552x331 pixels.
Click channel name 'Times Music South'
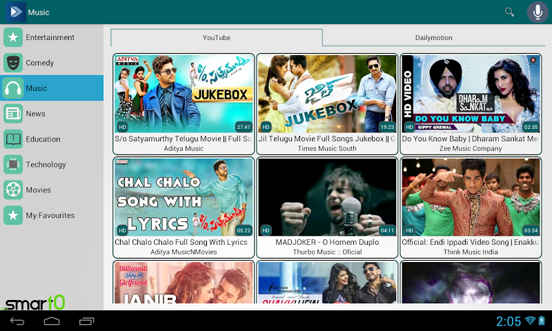[327, 148]
